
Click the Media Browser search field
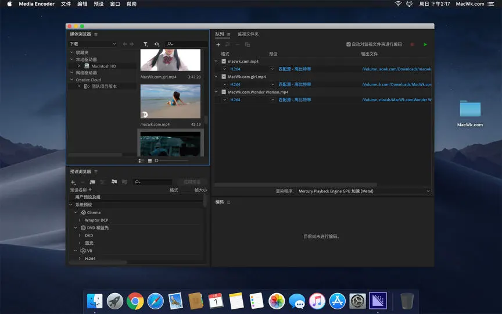coord(187,44)
